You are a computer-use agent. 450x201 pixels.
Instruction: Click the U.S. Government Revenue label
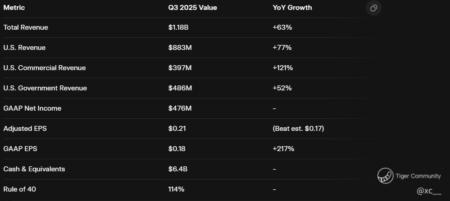[45, 88]
